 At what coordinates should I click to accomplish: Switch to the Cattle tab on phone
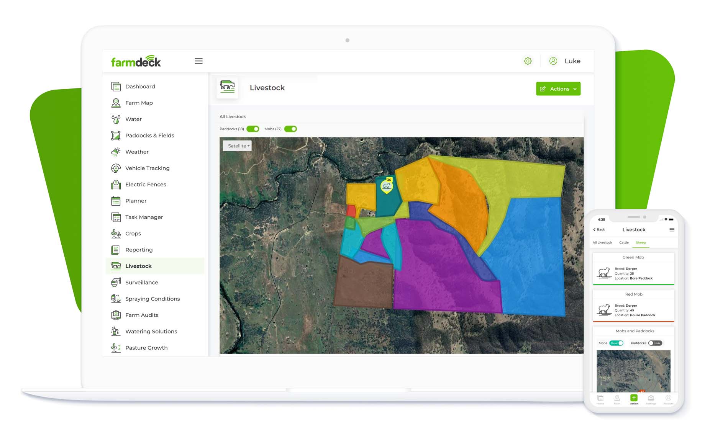(624, 243)
